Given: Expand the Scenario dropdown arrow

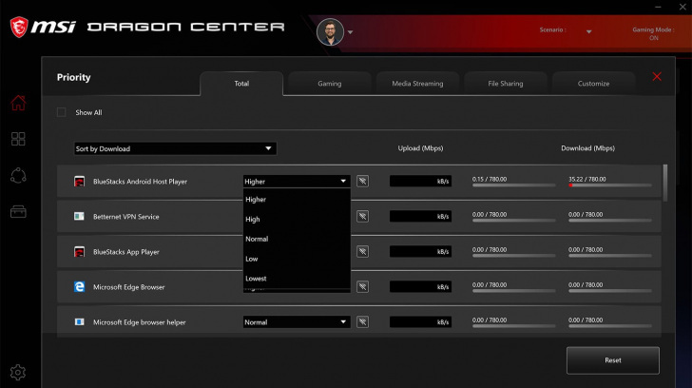Looking at the screenshot, I should pos(588,31).
